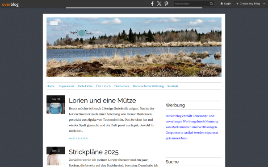
Task: Click the landscape header banner image
Action: [134, 47]
